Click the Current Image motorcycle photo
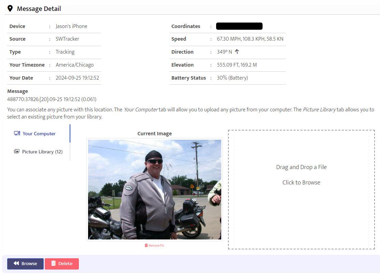380x275 pixels. [155, 189]
